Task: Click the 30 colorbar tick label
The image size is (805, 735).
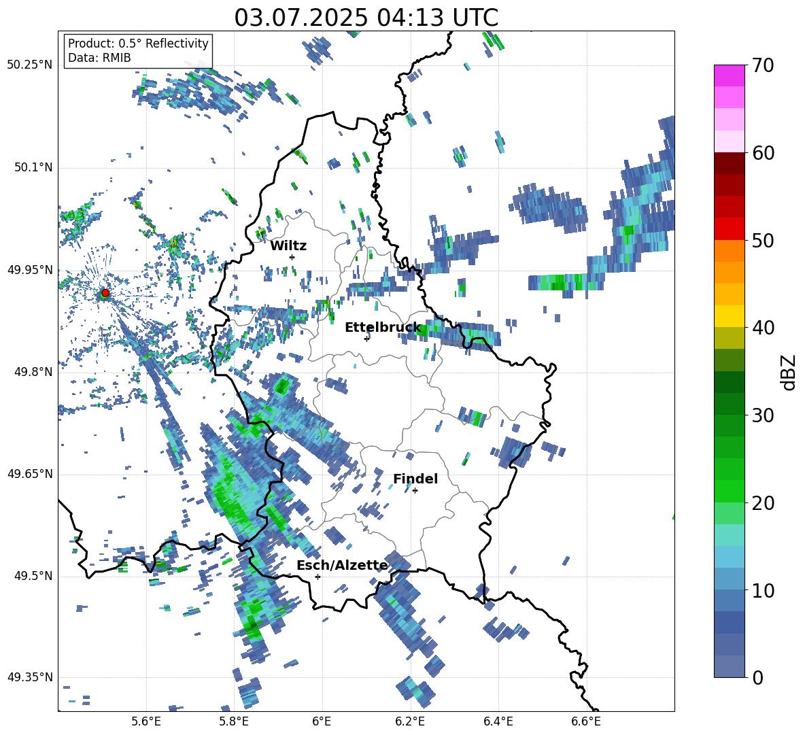Action: 763,415
